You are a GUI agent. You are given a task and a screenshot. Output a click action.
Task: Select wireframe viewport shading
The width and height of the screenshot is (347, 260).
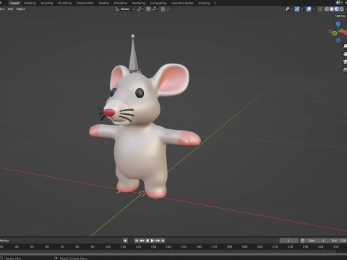(x=327, y=9)
